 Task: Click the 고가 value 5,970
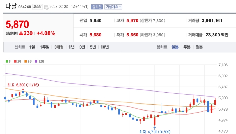point(132,21)
